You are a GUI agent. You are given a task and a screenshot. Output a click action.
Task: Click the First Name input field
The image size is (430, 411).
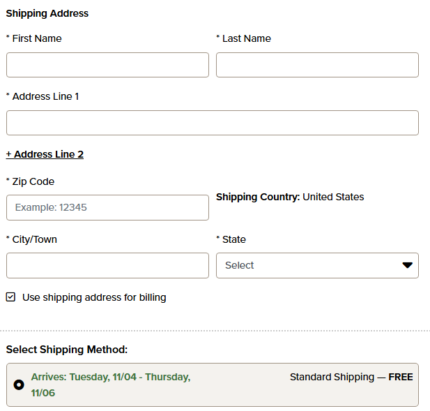[107, 65]
